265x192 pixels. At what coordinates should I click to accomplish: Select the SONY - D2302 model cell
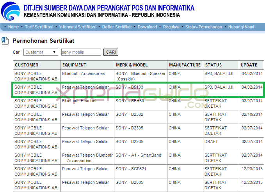pyautogui.click(x=141, y=117)
